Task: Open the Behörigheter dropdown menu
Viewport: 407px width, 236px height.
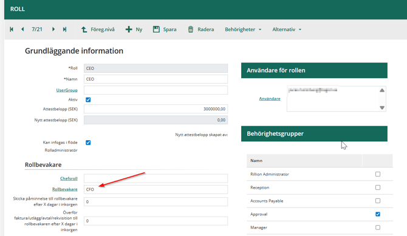Action: (x=243, y=30)
